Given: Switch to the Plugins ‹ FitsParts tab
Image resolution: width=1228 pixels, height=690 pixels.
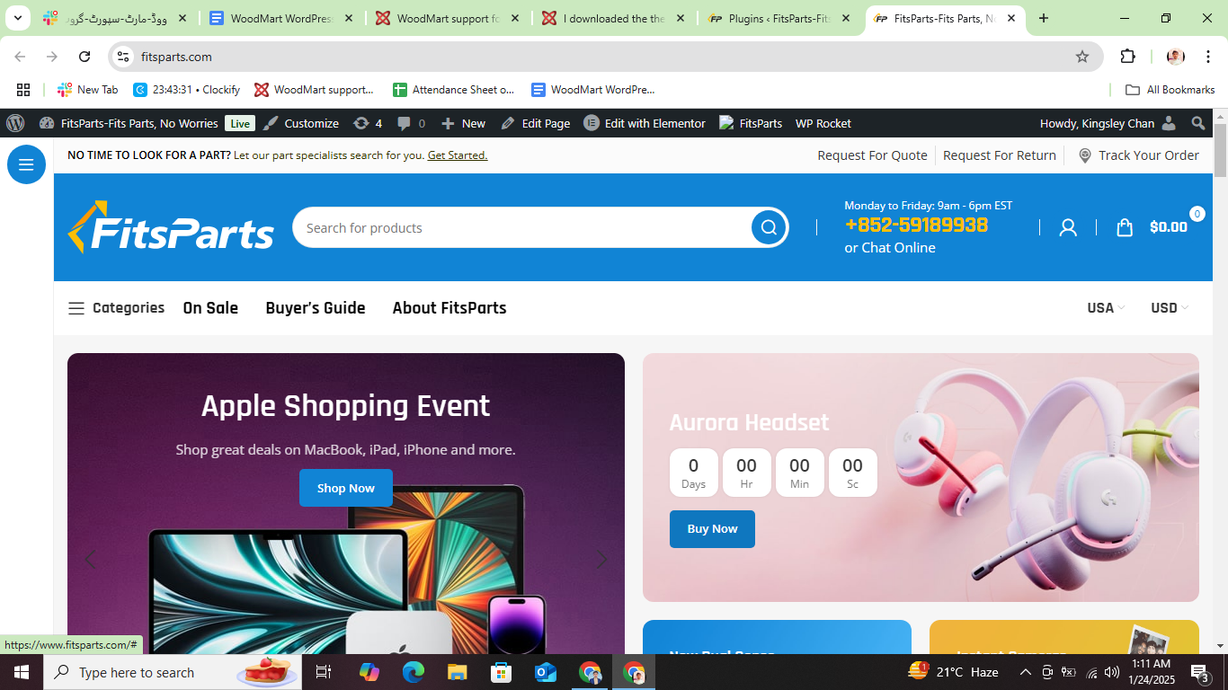Looking at the screenshot, I should 779,18.
